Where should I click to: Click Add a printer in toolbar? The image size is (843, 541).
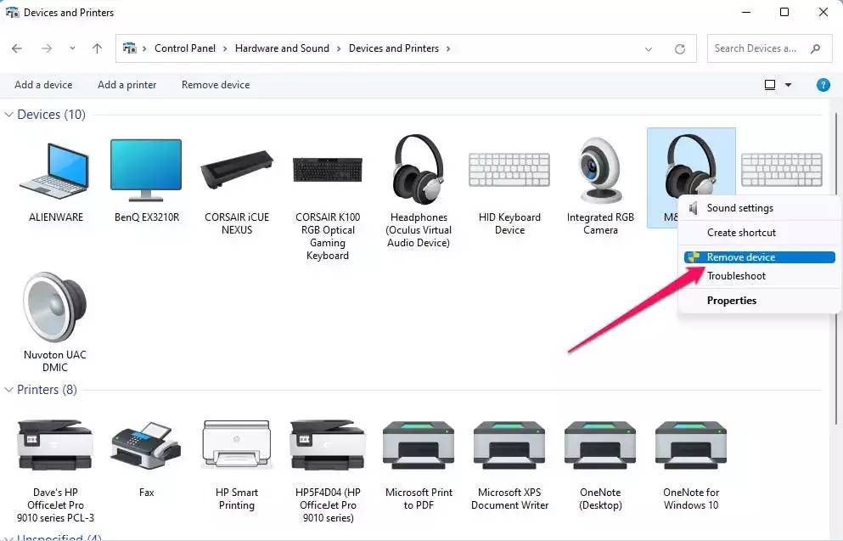(x=126, y=85)
